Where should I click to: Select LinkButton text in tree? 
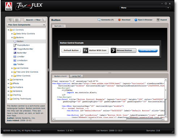tap(22, 60)
